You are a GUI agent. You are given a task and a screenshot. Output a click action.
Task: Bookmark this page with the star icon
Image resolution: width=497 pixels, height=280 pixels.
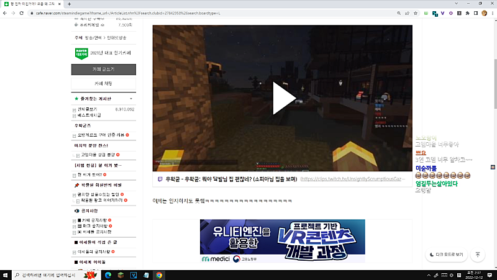(416, 13)
